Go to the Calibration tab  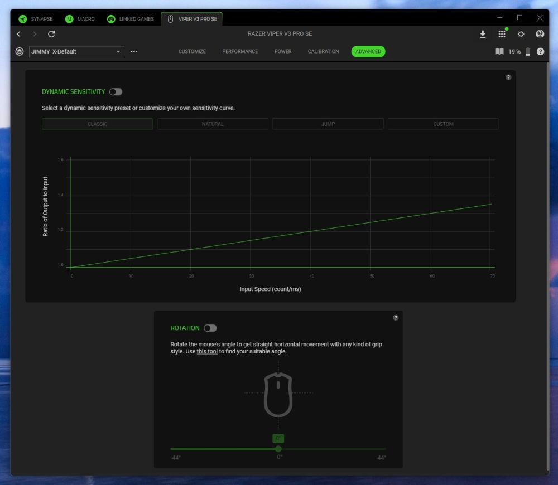click(x=323, y=51)
